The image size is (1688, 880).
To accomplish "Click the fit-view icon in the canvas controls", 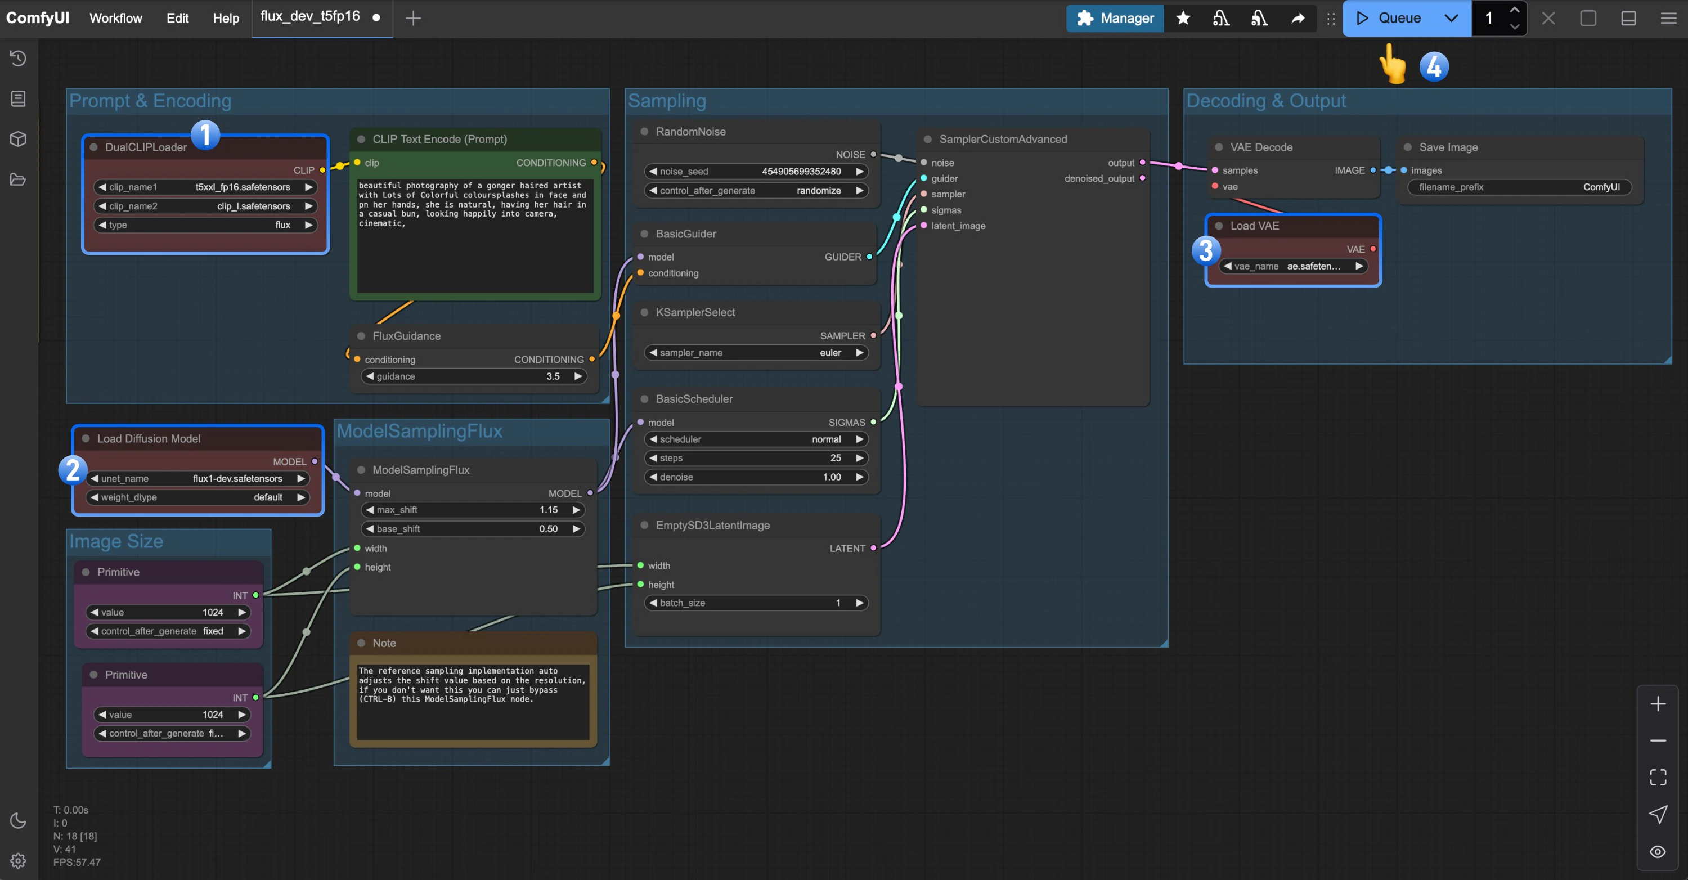I will pos(1659,776).
